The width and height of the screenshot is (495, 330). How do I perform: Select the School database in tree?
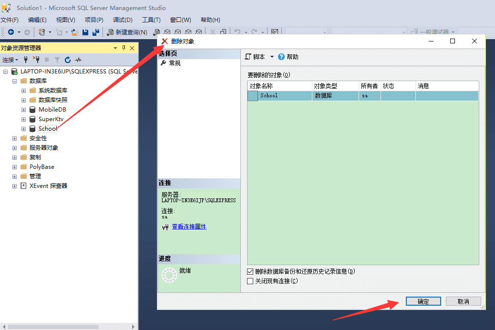point(48,129)
